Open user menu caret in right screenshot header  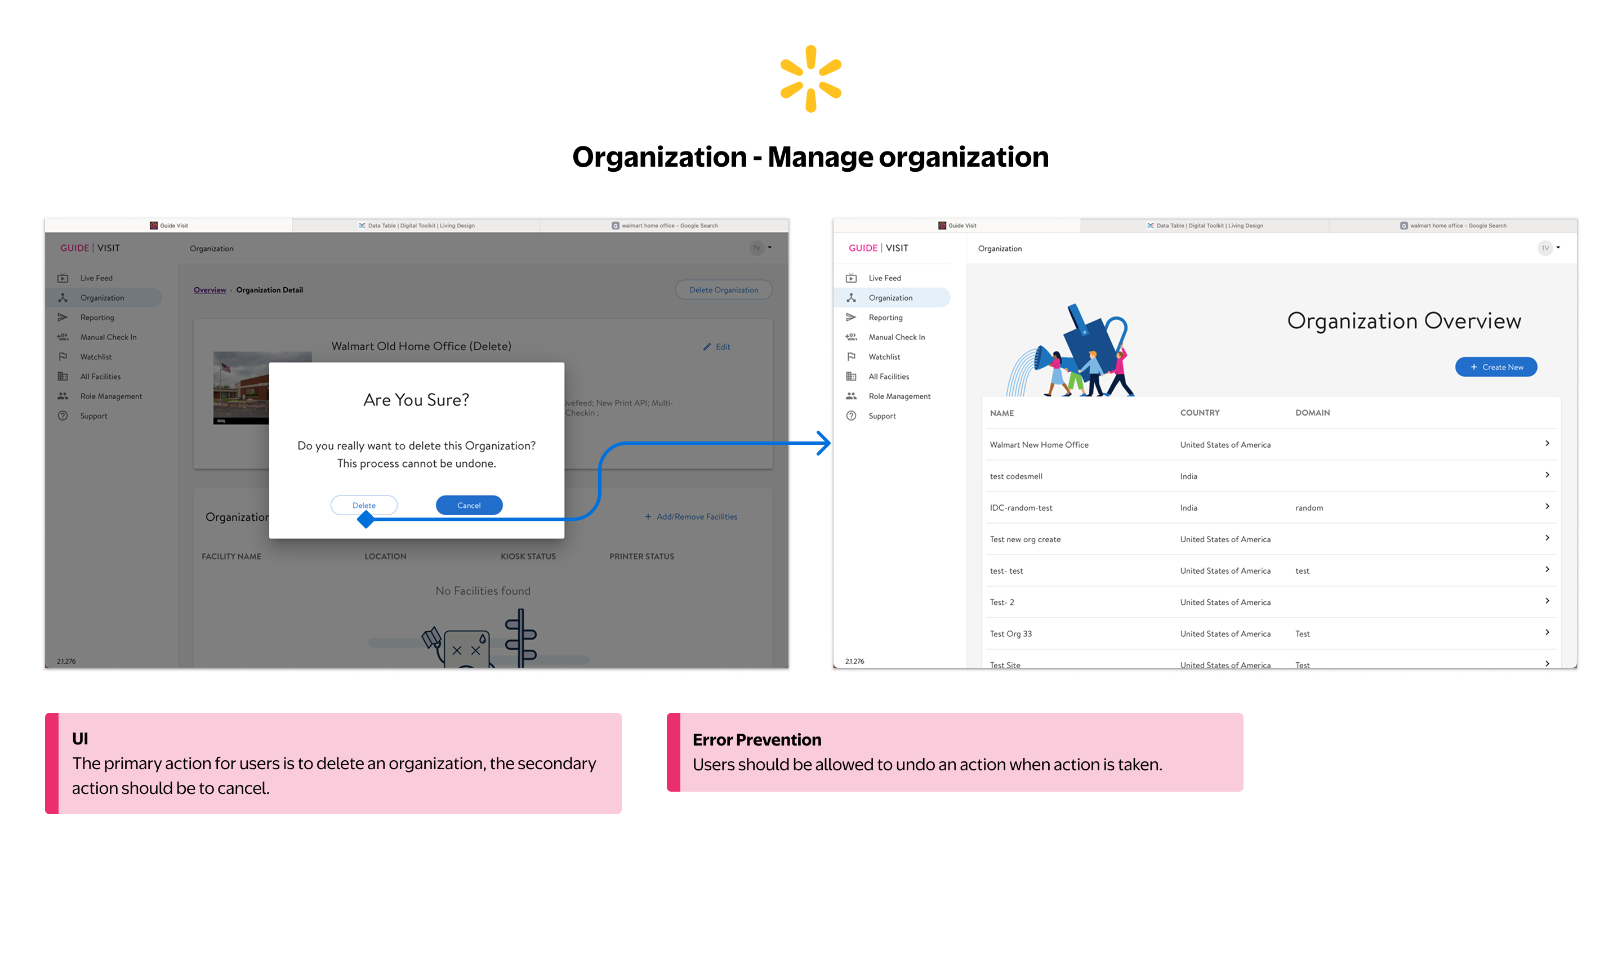(1558, 248)
